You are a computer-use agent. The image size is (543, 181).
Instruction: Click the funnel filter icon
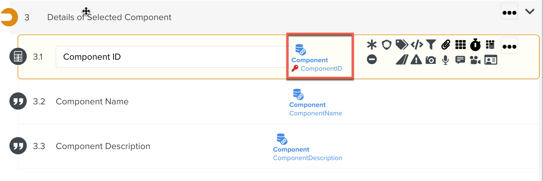[431, 45]
